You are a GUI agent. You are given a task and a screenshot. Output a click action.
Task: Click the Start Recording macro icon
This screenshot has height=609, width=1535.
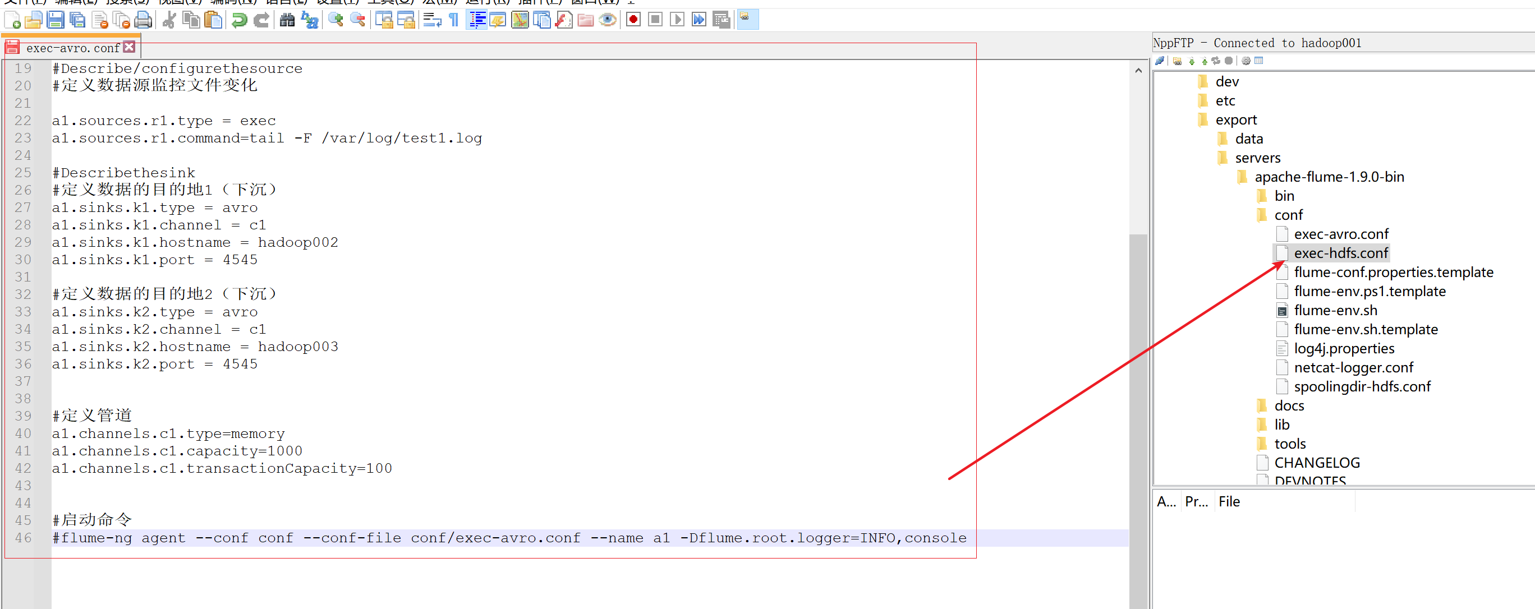pos(633,20)
